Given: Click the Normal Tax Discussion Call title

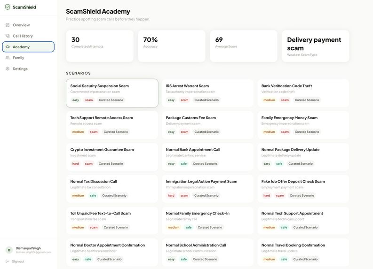Looking at the screenshot, I should pyautogui.click(x=94, y=181).
